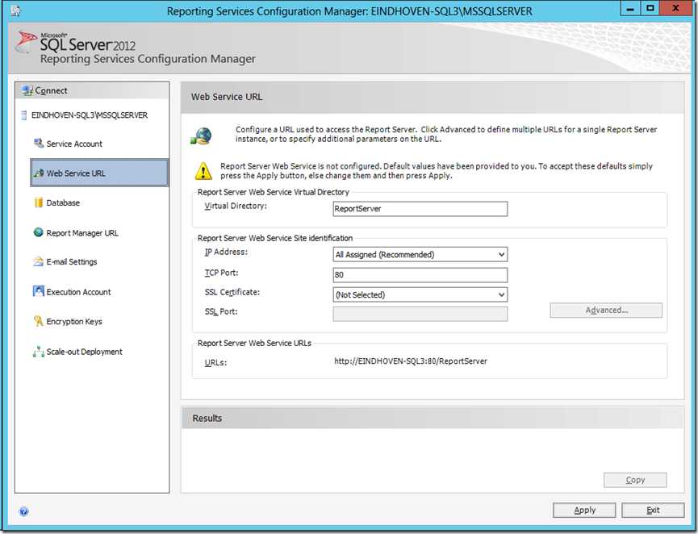This screenshot has height=534, width=698.
Task: Click the Connect label in sidebar
Action: pyautogui.click(x=51, y=90)
